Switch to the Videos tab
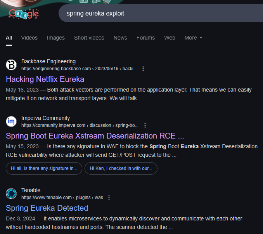Screen dimensions: 263x234 [x=29, y=38]
